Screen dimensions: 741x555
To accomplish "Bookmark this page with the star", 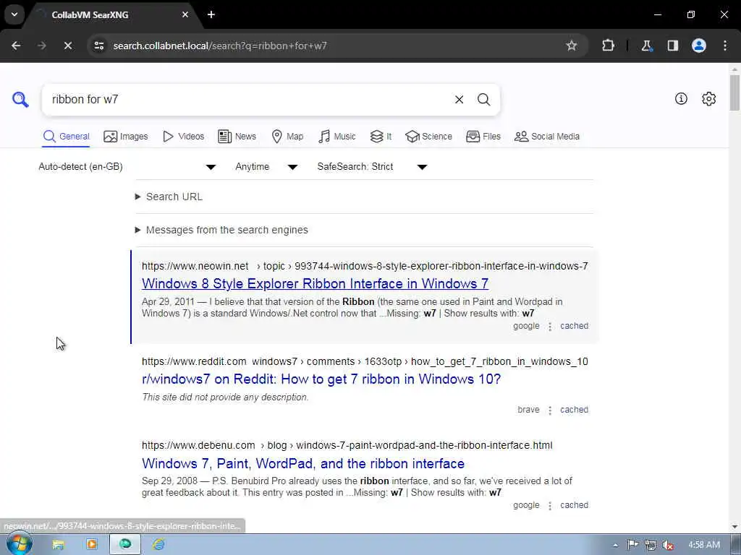I will pyautogui.click(x=572, y=46).
